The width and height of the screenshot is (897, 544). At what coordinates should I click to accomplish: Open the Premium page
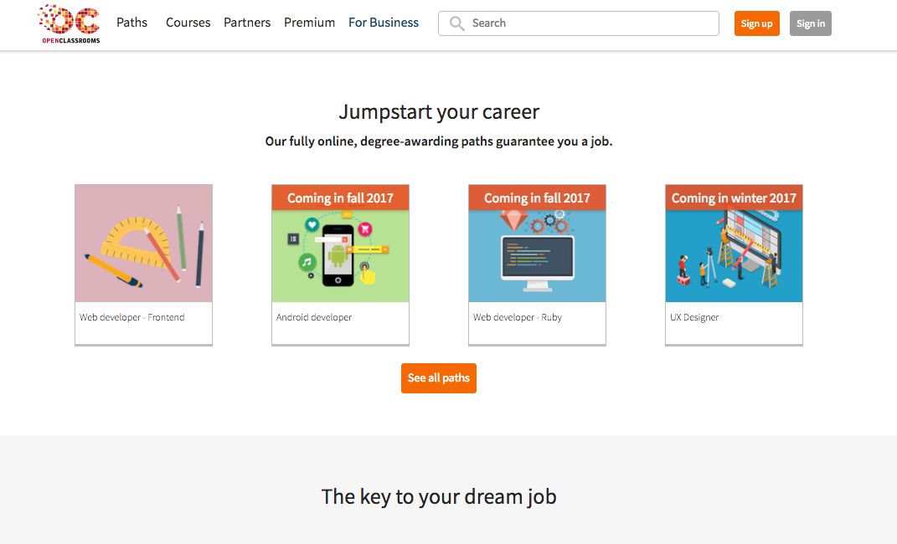tap(309, 23)
